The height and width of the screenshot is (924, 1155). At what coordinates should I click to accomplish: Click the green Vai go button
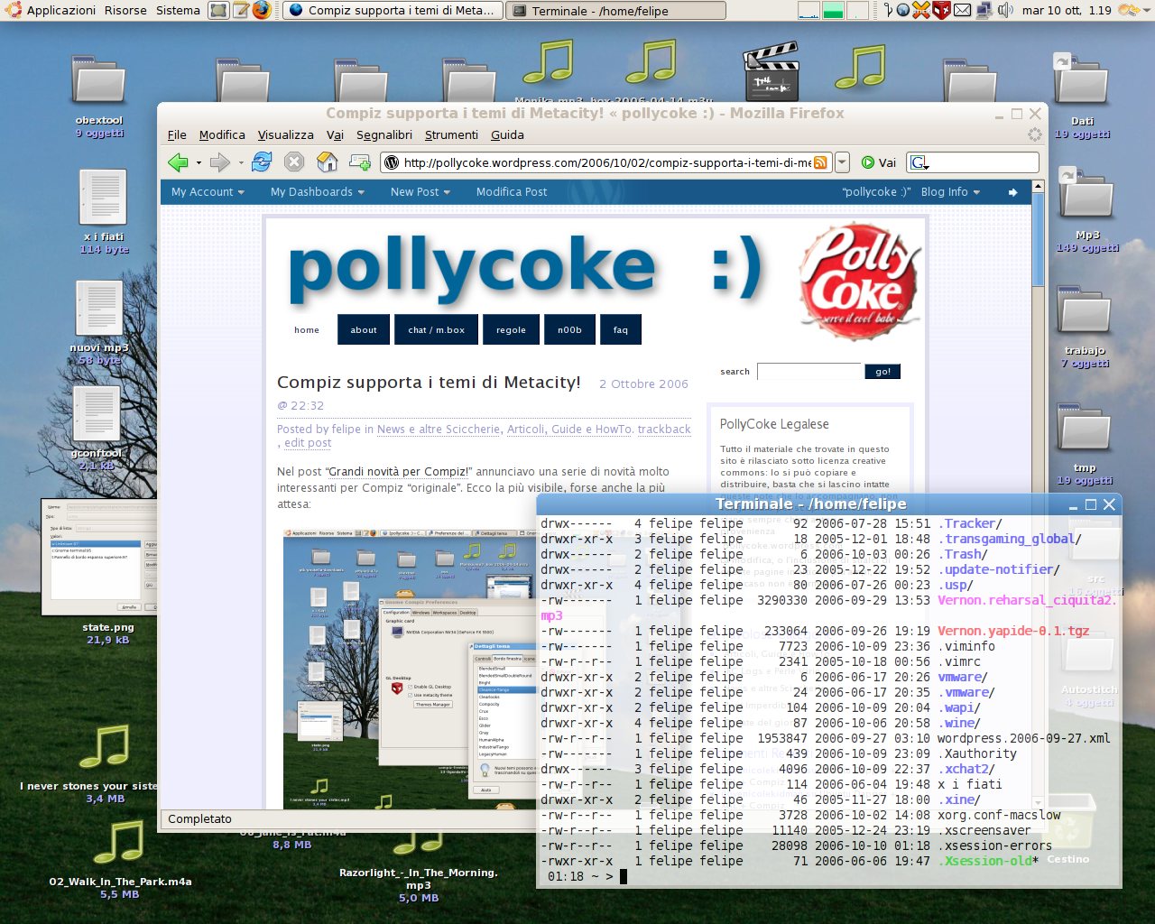(x=879, y=162)
